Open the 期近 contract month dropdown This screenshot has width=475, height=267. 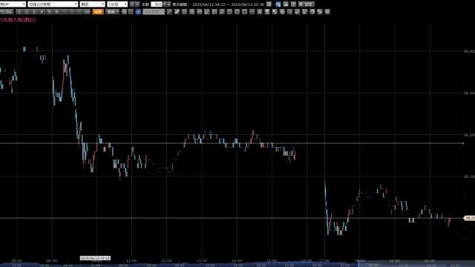[x=92, y=4]
